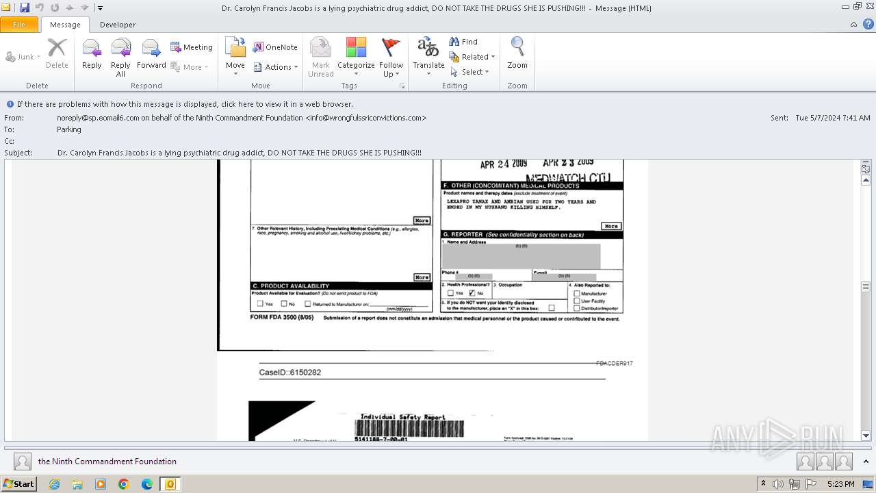The height and width of the screenshot is (493, 876).
Task: Click the recipient name Parking
Action: (69, 129)
